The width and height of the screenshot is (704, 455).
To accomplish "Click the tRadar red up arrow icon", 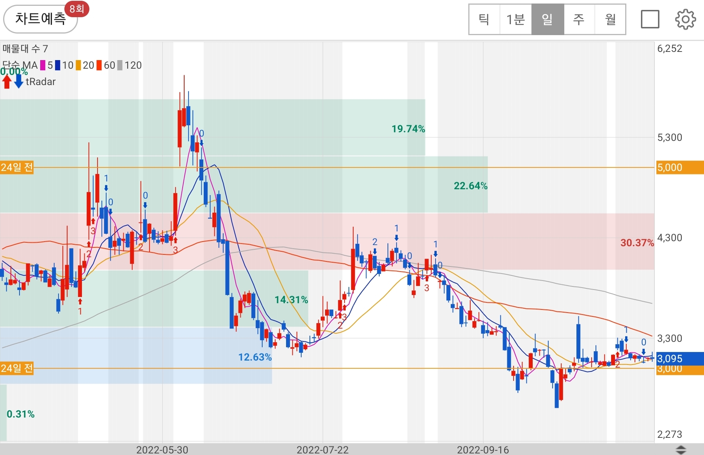I will 7,82.
